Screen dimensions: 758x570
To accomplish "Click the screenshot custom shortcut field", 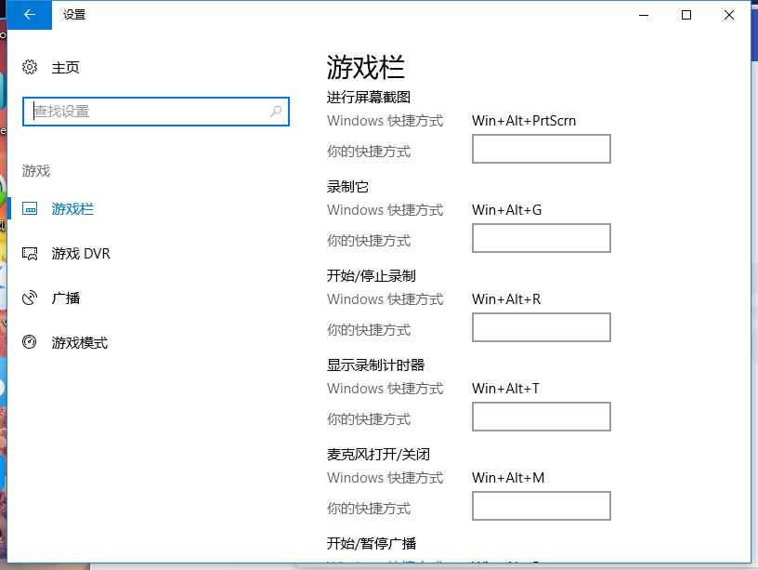I will [541, 149].
